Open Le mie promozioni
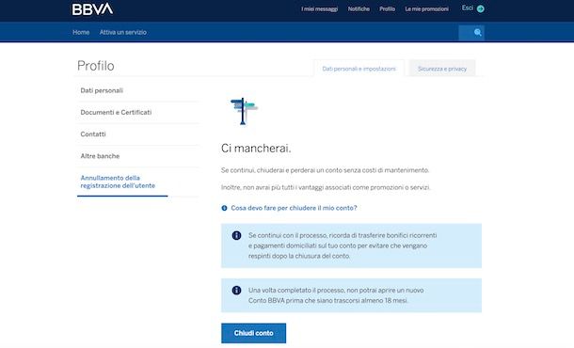574x348 pixels. pyautogui.click(x=426, y=9)
